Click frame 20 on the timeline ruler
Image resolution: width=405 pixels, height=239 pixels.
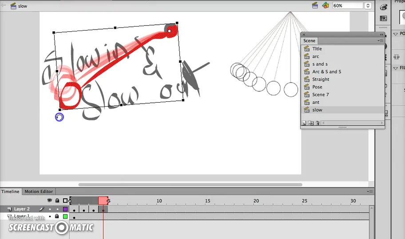(256, 200)
